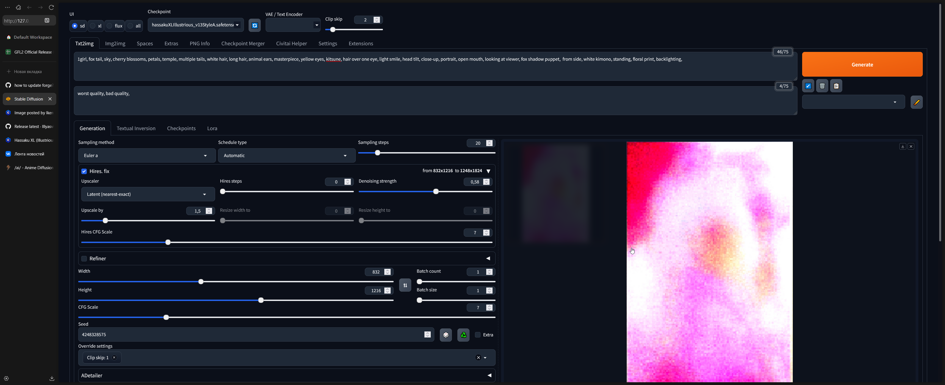Open the styles dropdown

click(x=853, y=102)
